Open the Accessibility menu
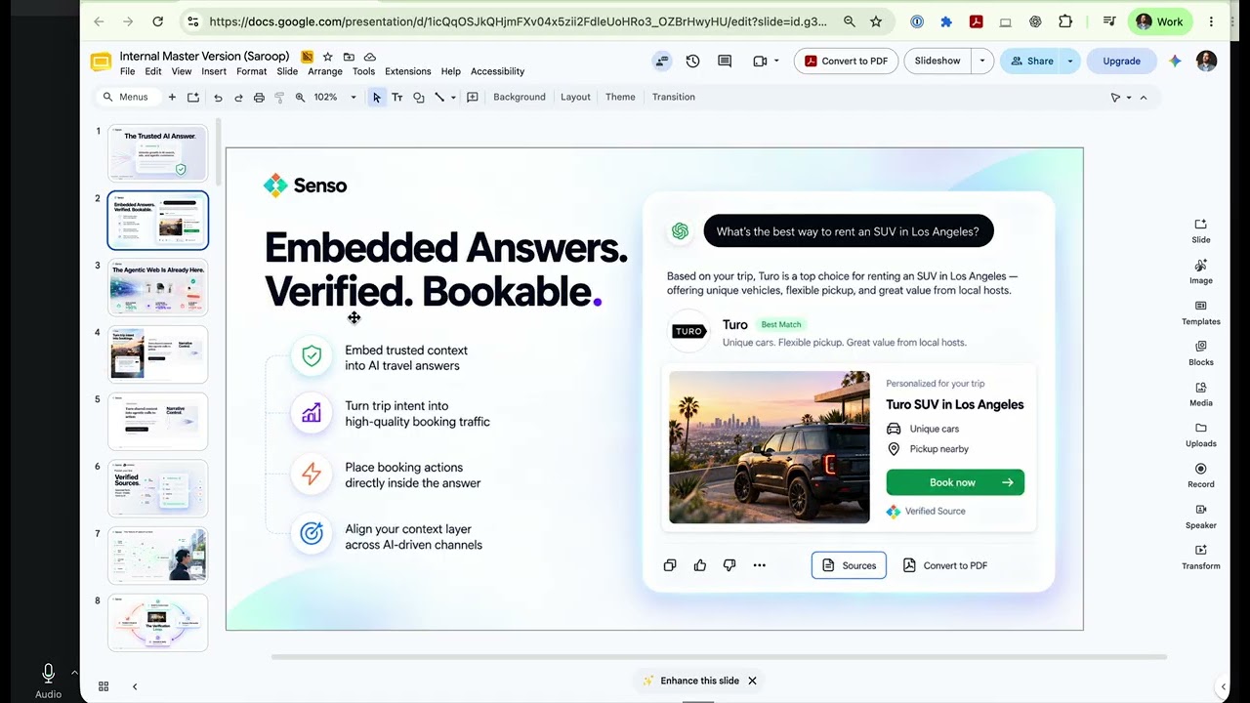This screenshot has width=1250, height=703. (x=497, y=71)
